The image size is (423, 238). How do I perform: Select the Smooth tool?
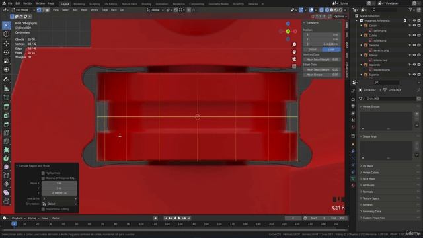pyautogui.click(x=6, y=167)
